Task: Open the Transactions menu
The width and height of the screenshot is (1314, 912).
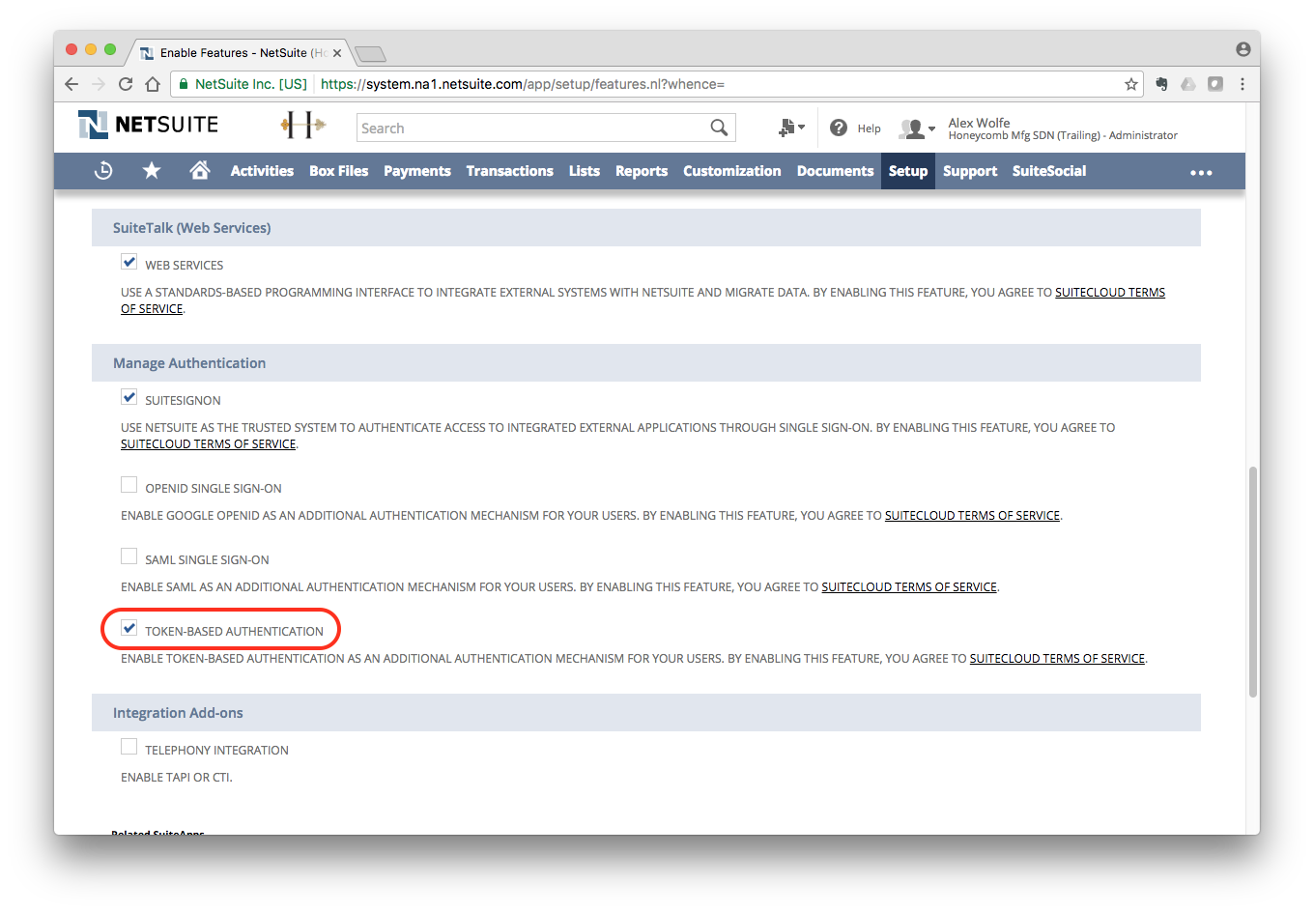Action: tap(510, 171)
